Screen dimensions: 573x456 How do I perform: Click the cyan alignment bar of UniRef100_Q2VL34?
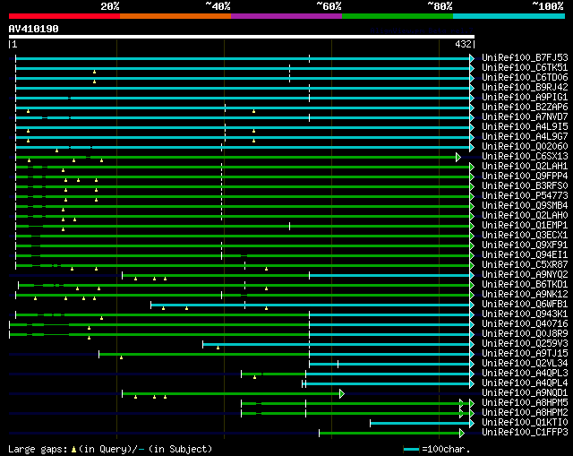(x=389, y=365)
